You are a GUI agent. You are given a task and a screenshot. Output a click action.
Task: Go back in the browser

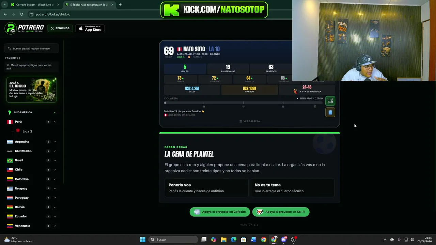tap(5, 14)
